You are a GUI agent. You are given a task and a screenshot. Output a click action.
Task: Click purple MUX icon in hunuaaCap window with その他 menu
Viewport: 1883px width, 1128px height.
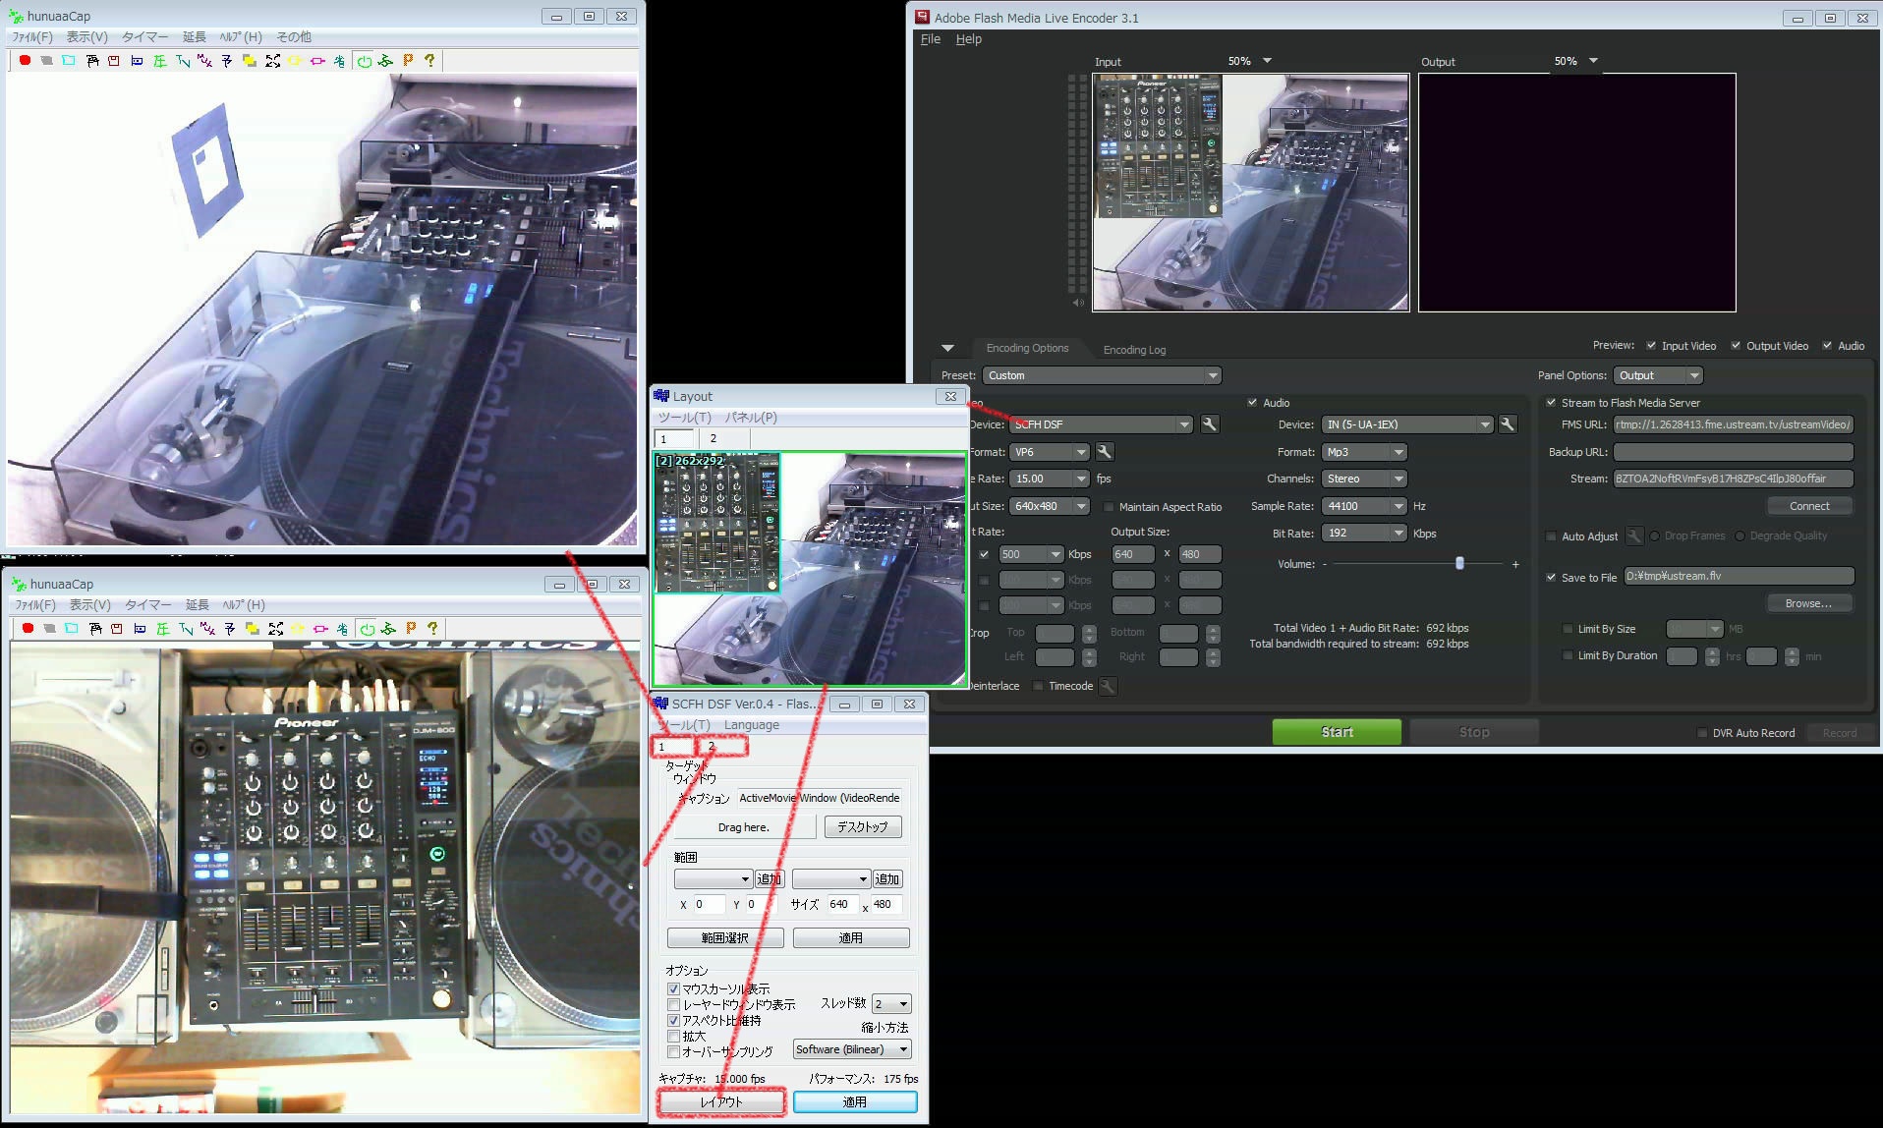[x=204, y=61]
